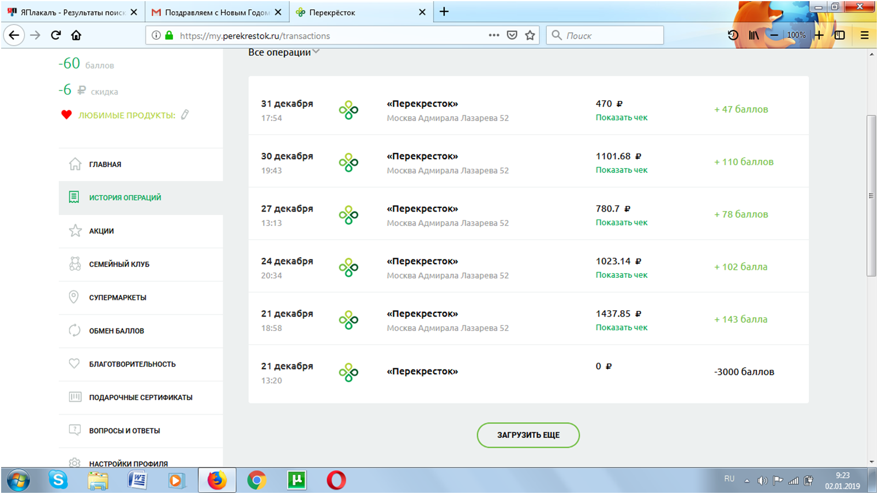Zoom out with the minus button

click(775, 35)
